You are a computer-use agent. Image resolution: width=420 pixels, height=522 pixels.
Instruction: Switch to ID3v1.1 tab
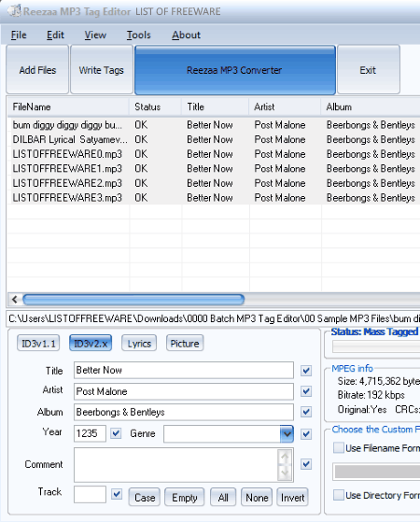point(38,344)
